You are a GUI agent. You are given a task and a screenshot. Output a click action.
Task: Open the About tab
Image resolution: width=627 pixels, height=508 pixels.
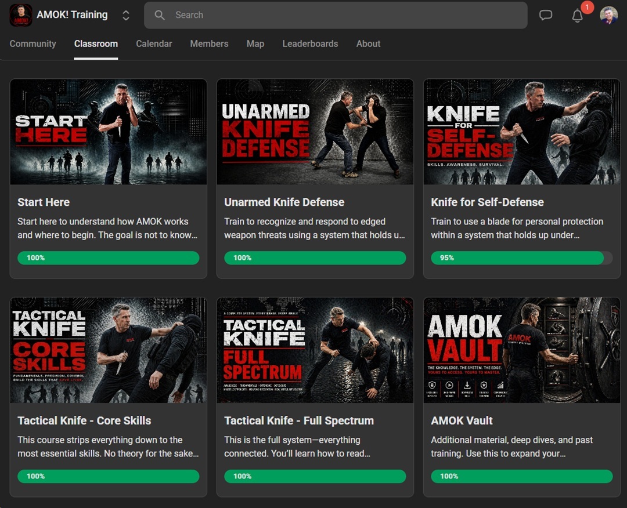click(368, 44)
